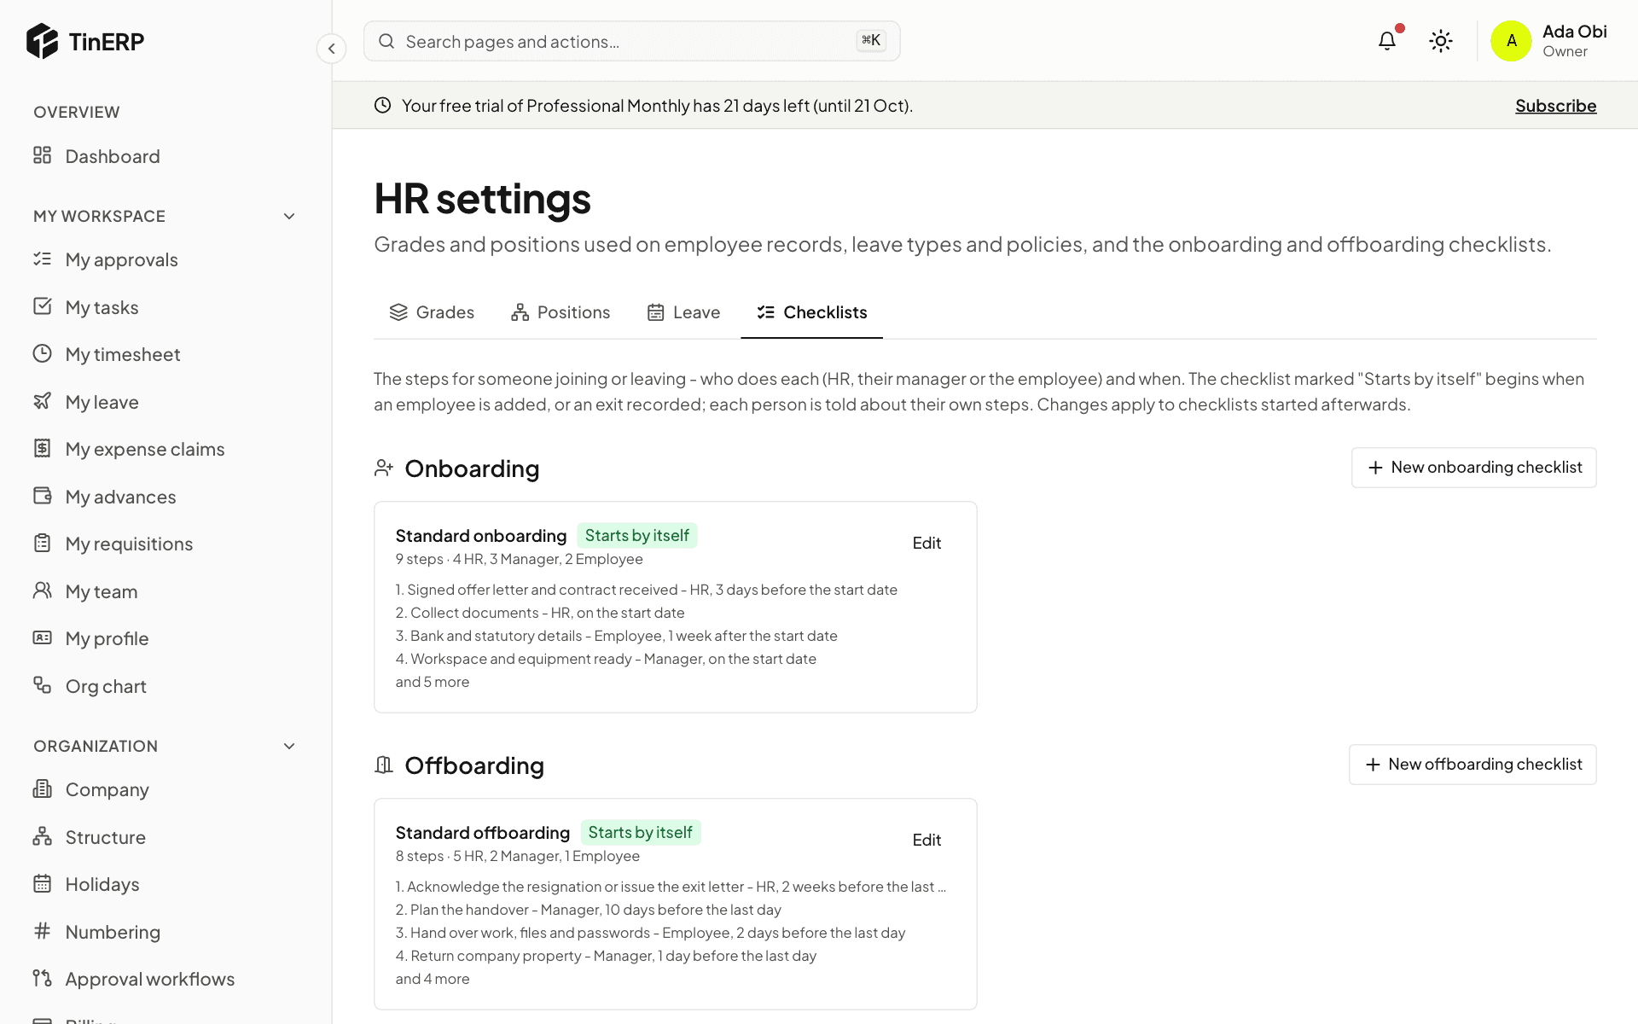Click the Dashboard grid icon
Image resolution: width=1638 pixels, height=1024 pixels.
pyautogui.click(x=42, y=155)
